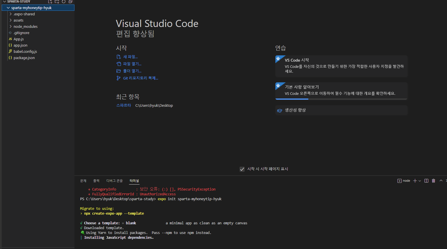This screenshot has width=447, height=249.
Task: Create new terminal with plus icon
Action: pyautogui.click(x=415, y=181)
